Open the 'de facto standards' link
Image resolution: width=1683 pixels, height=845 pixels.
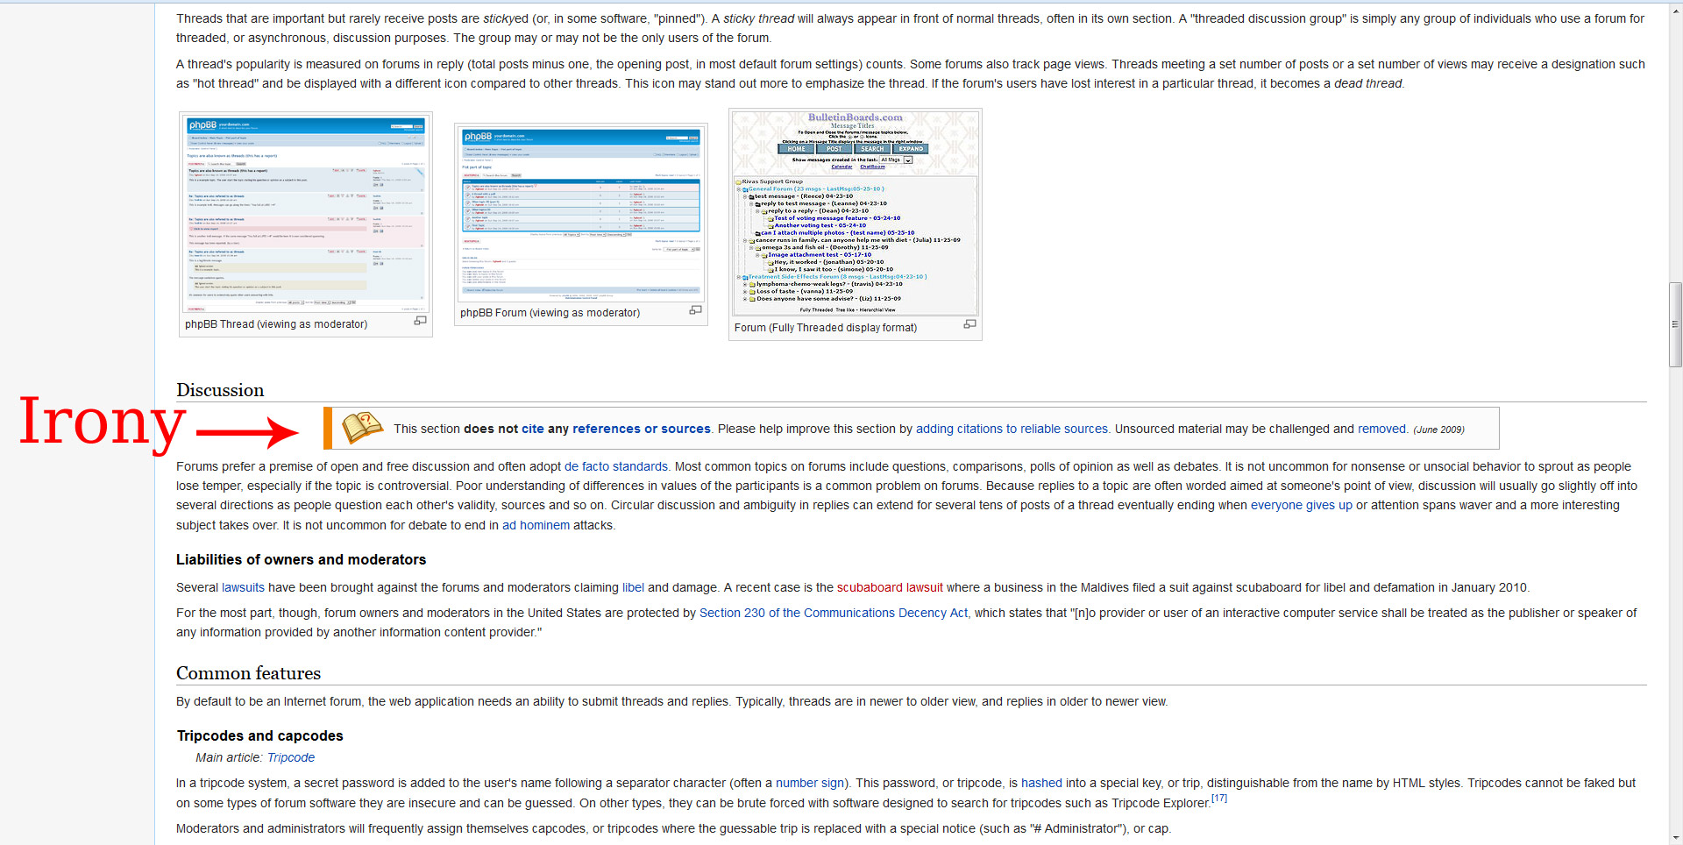[x=615, y=466]
